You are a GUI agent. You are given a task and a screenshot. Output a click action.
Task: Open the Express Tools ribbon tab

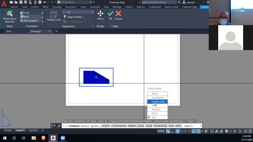[x=172, y=7]
